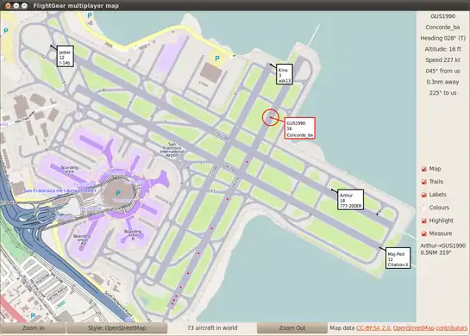Toggle the Map checkbox
Image resolution: width=470 pixels, height=336 pixels.
pos(424,169)
